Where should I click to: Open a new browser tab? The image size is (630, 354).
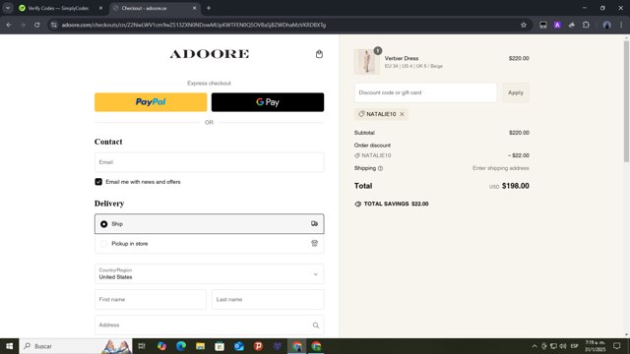(x=209, y=8)
